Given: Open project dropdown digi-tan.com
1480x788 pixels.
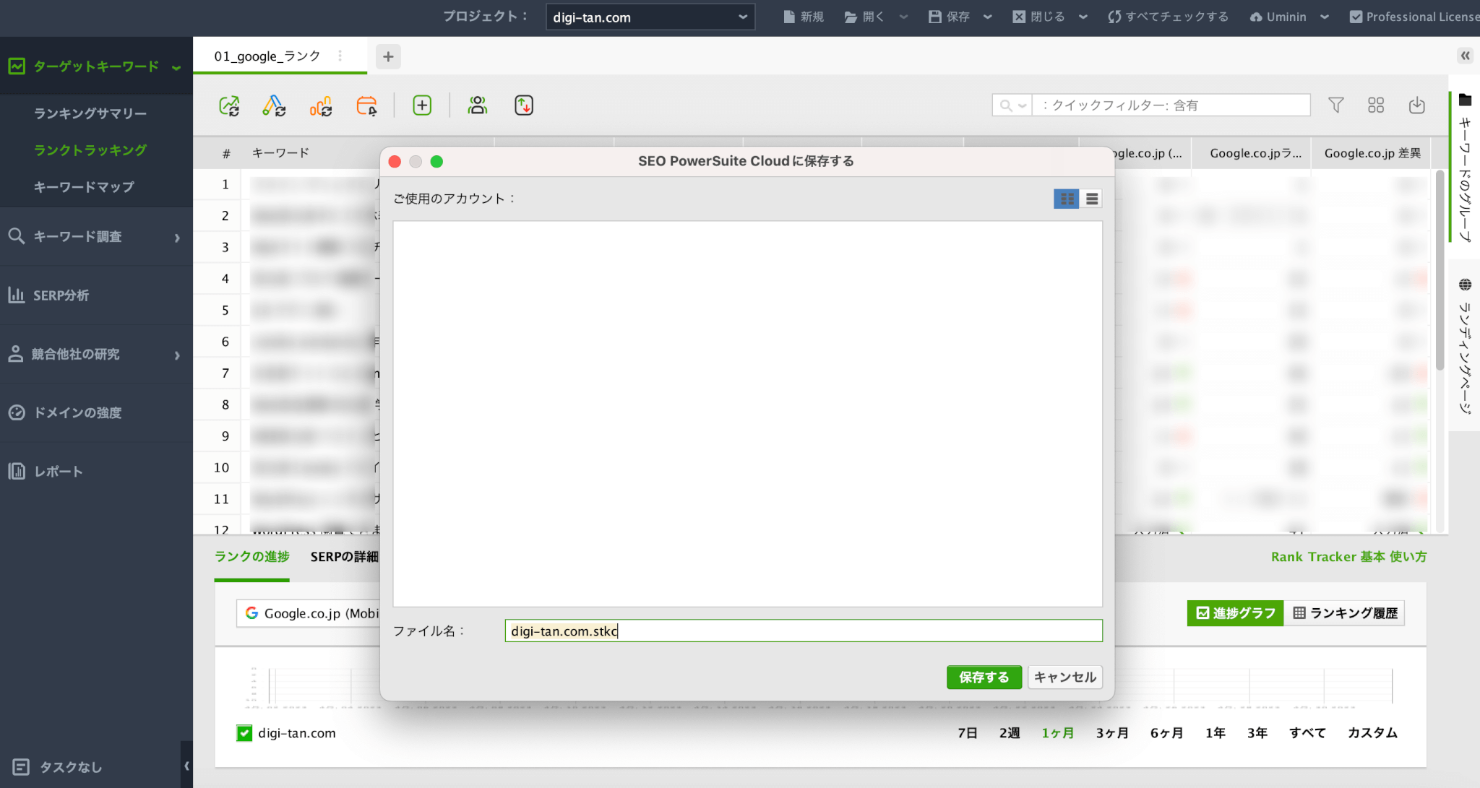Looking at the screenshot, I should click(650, 17).
